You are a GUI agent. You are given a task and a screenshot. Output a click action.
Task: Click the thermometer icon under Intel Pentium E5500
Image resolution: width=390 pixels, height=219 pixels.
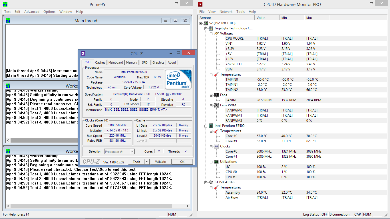pos(216,131)
